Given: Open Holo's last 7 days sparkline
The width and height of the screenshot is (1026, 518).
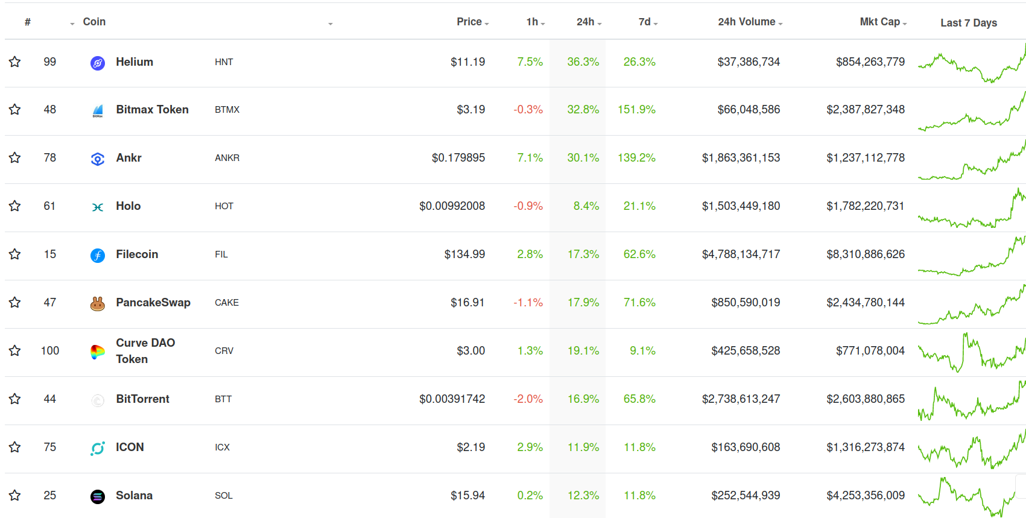Looking at the screenshot, I should [x=972, y=207].
